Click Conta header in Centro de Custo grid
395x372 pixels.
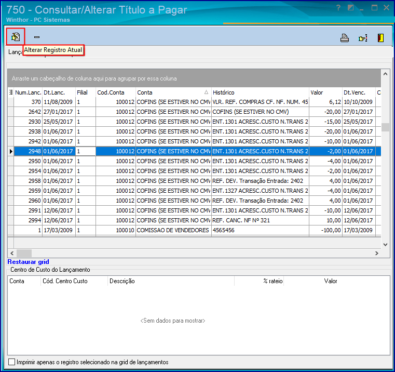tap(24, 281)
